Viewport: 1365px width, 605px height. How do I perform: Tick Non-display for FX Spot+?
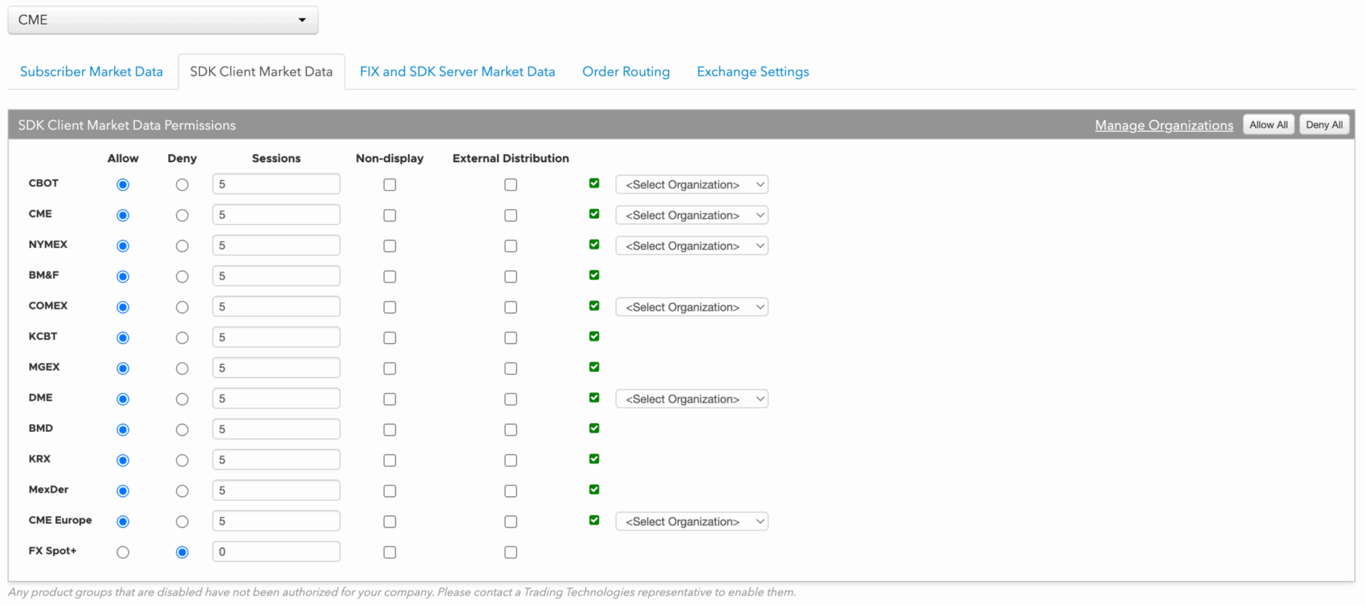pyautogui.click(x=390, y=552)
